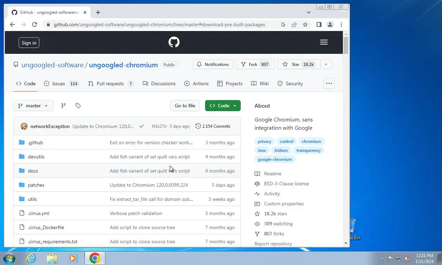Viewport: 442px width, 265px height.
Task: Open the 2,154 Commits history link
Action: click(213, 126)
